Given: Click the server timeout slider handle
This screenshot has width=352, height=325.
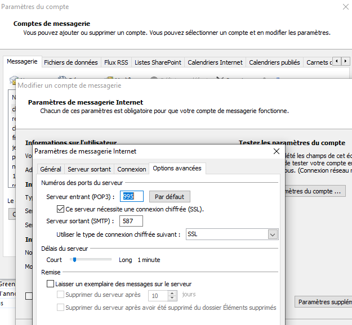Looking at the screenshot, I should [x=74, y=260].
